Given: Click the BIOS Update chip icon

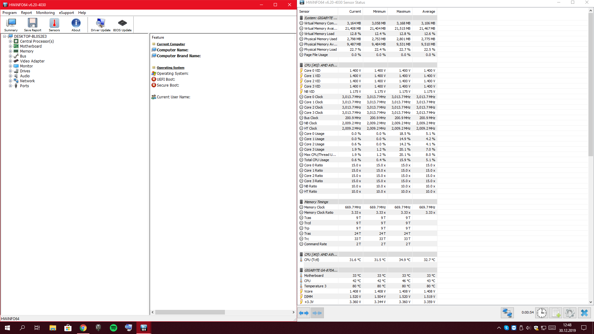Looking at the screenshot, I should tap(122, 25).
